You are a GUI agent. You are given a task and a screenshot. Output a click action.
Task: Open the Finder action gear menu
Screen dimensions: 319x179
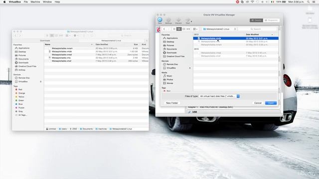tap(76, 35)
